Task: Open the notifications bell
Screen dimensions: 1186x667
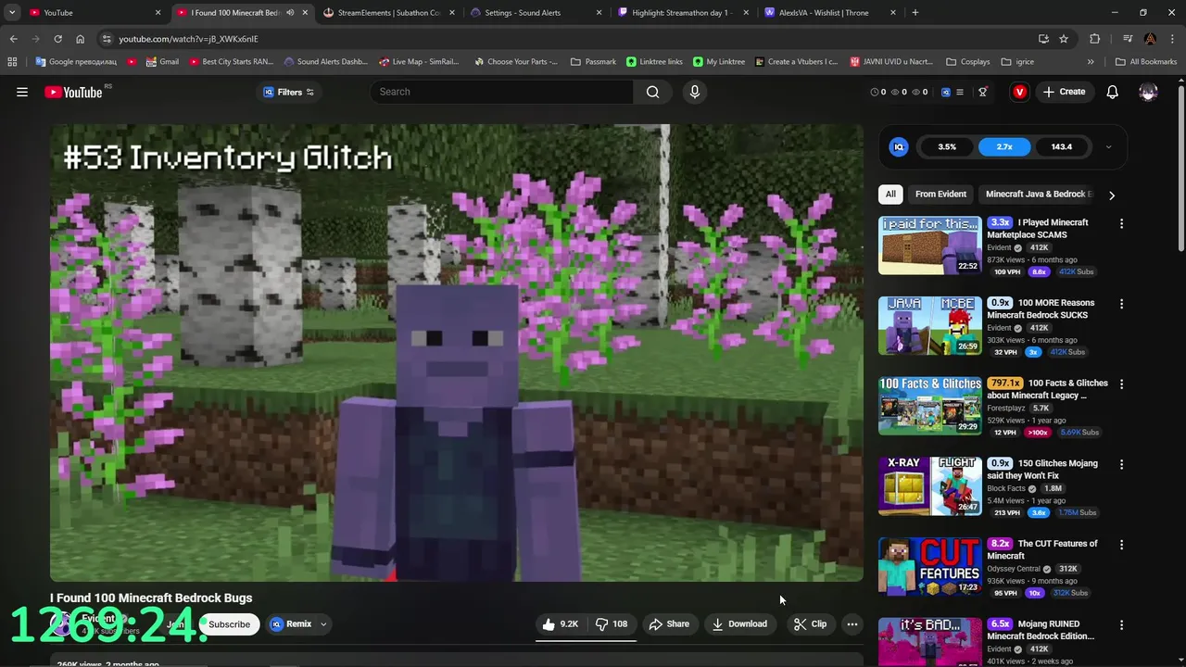Action: pyautogui.click(x=1113, y=92)
